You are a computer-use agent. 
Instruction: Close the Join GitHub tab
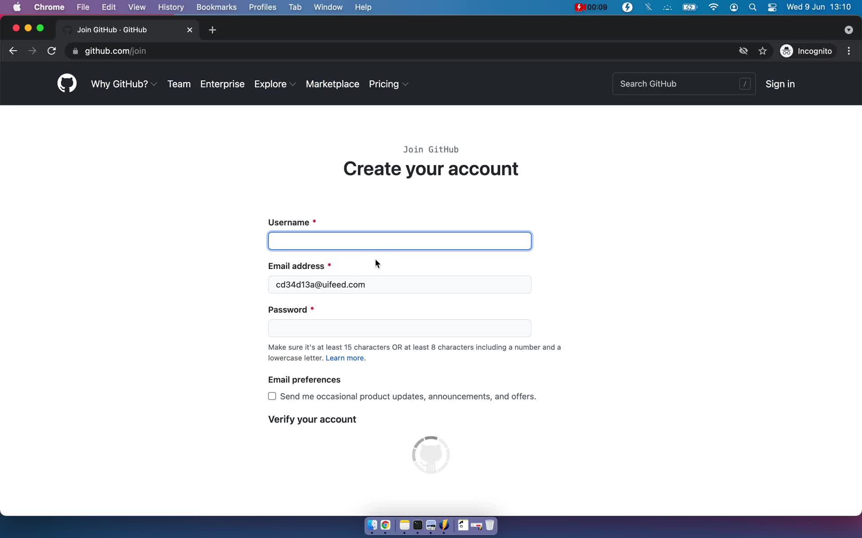tap(189, 30)
